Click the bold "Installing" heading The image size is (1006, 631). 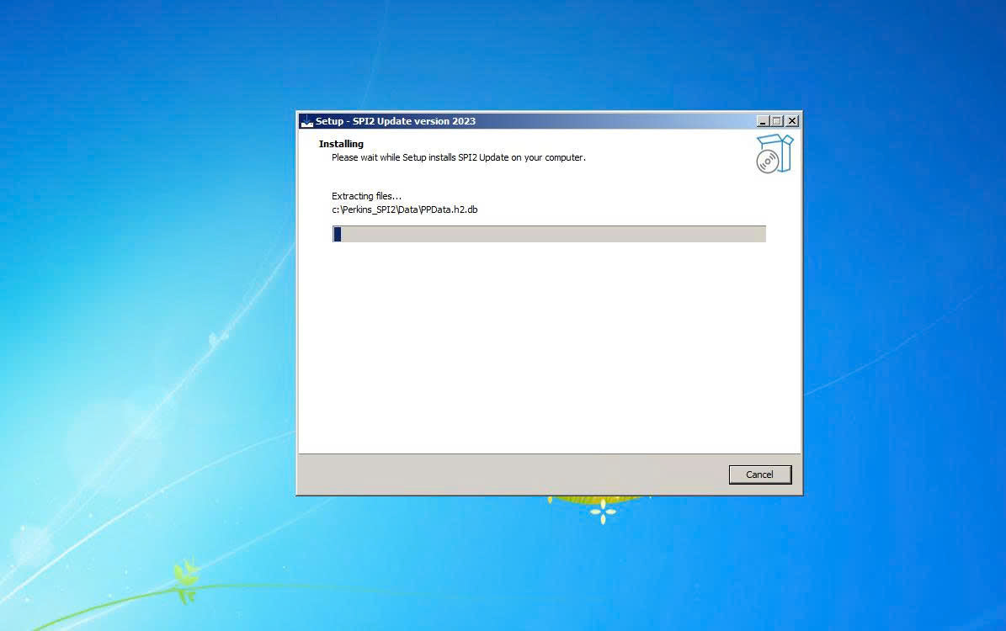point(341,144)
